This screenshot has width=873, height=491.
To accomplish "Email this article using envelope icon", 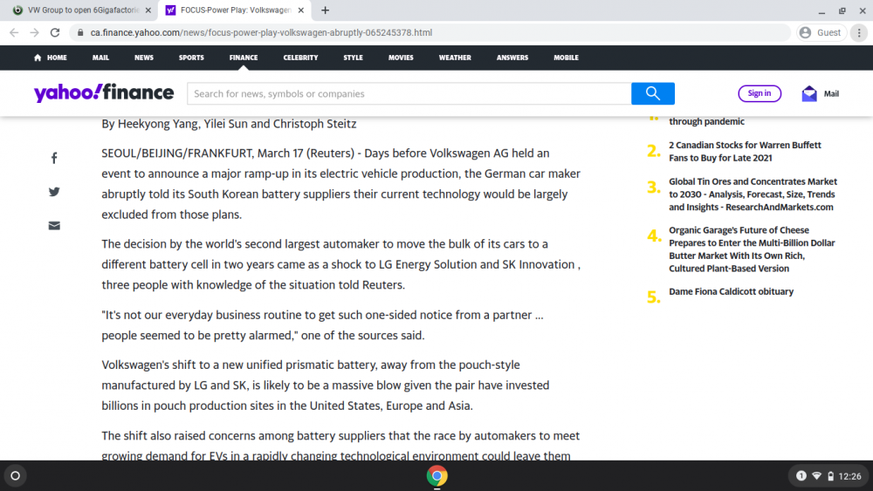I will click(54, 226).
